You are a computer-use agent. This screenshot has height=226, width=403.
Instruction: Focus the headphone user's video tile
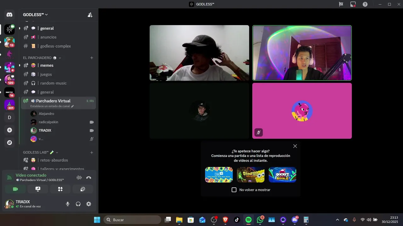coord(302,53)
